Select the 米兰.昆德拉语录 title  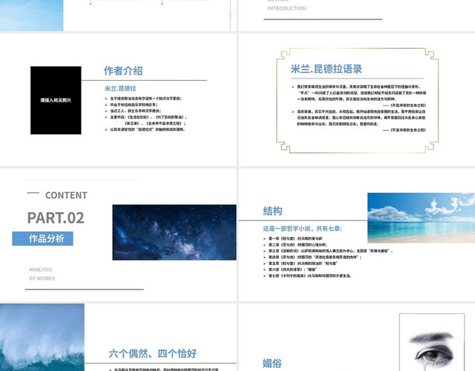click(x=327, y=69)
